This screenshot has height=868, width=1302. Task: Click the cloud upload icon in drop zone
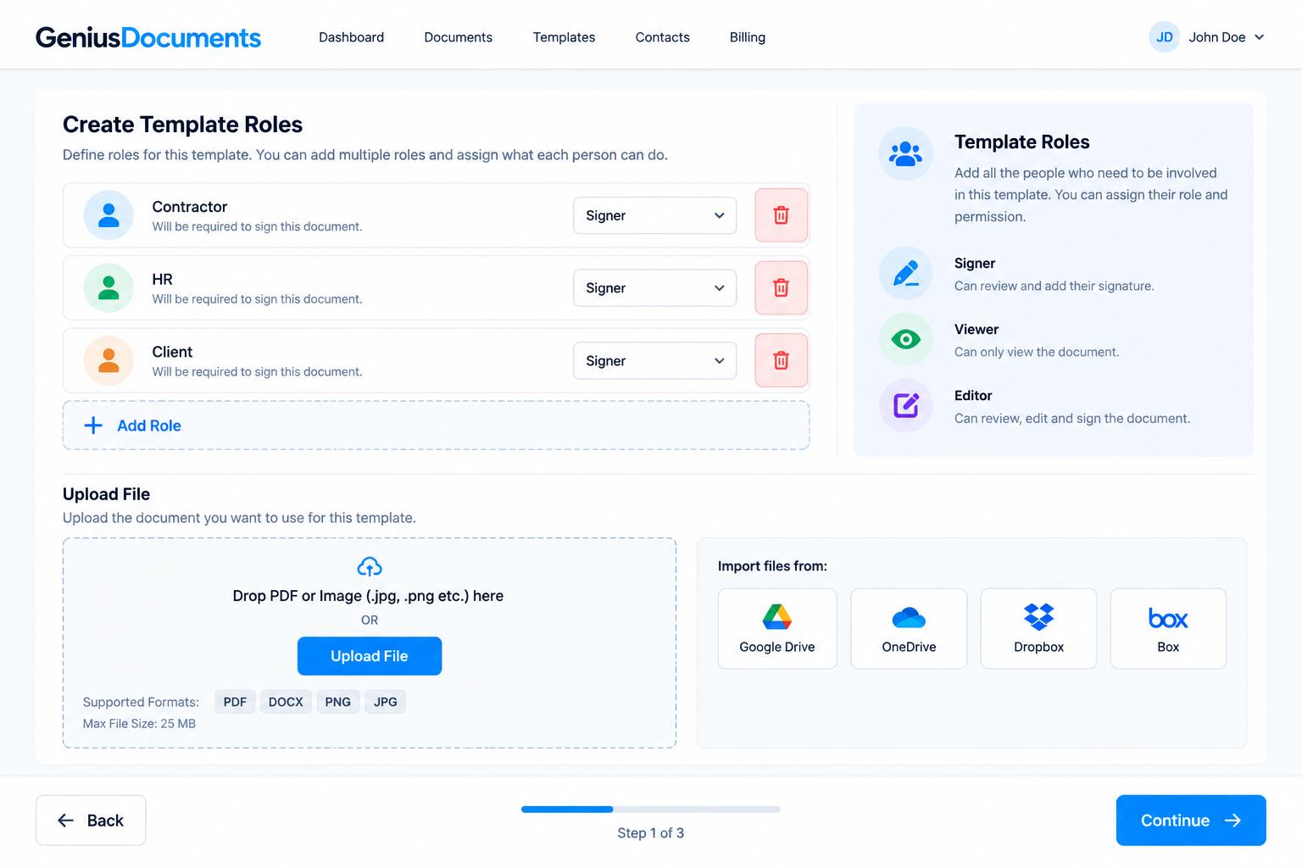(370, 566)
